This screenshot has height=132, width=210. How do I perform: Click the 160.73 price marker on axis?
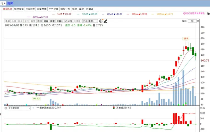(205, 60)
